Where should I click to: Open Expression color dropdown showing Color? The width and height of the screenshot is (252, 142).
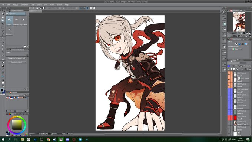pyautogui.click(x=236, y=49)
